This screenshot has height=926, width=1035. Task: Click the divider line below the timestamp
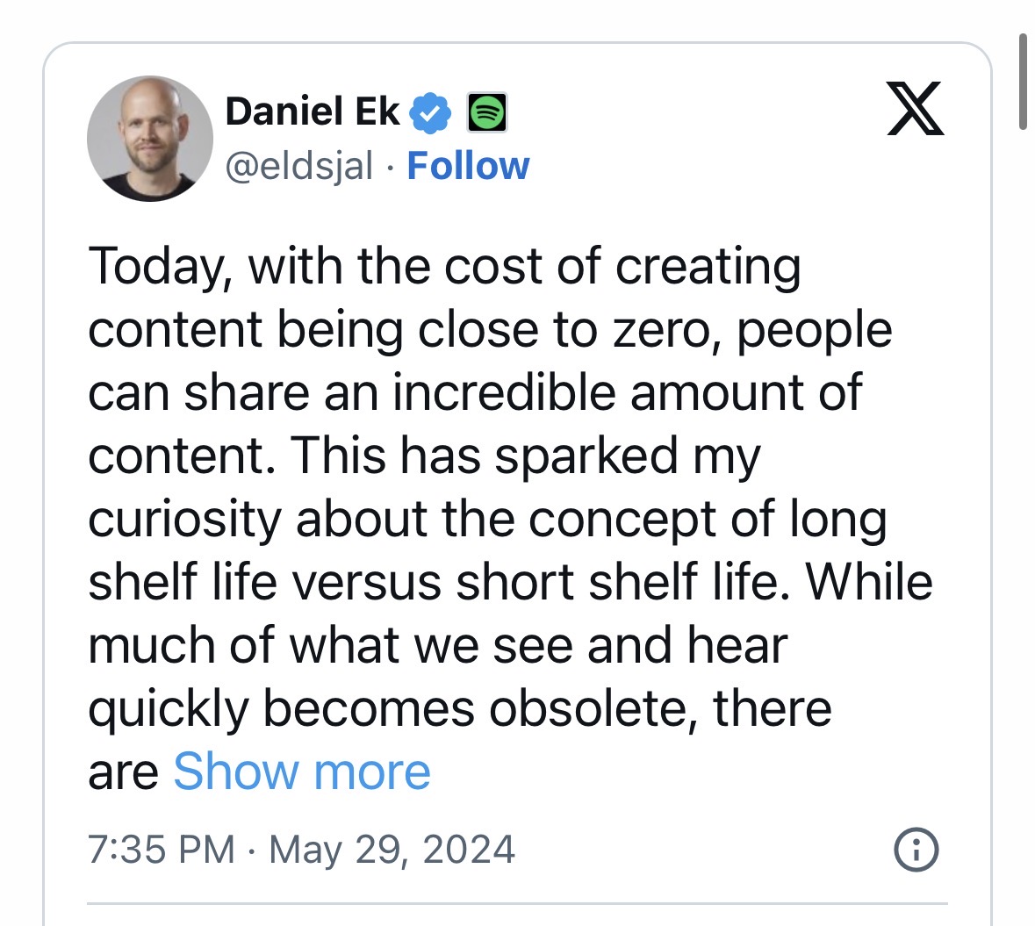click(x=517, y=902)
